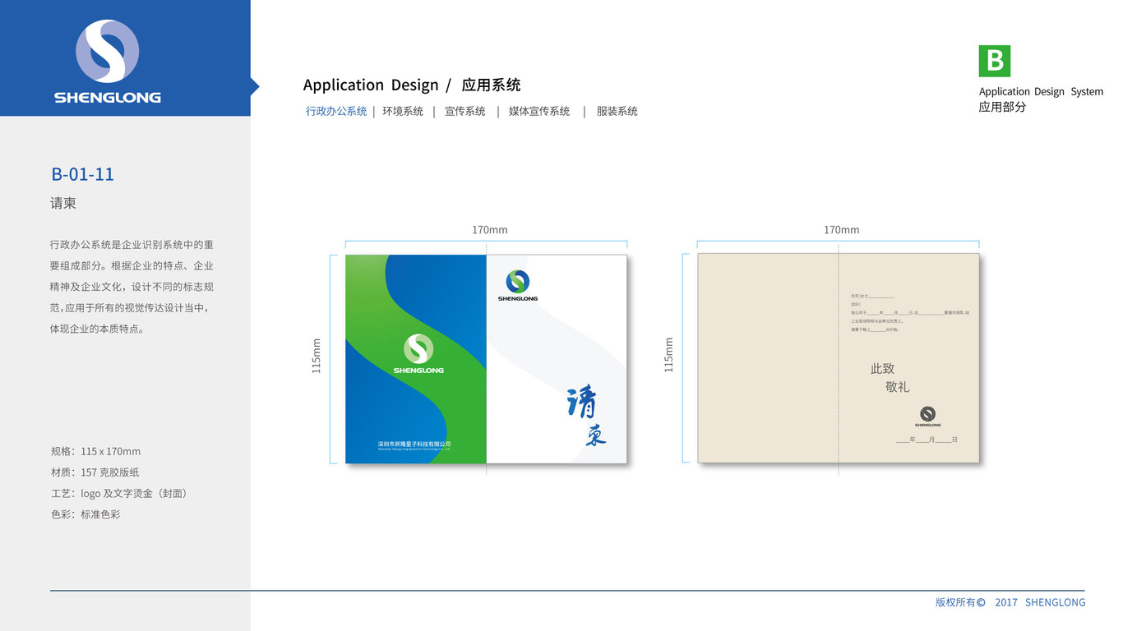
Task: Click the white S logo on invitation cover
Action: click(x=418, y=354)
